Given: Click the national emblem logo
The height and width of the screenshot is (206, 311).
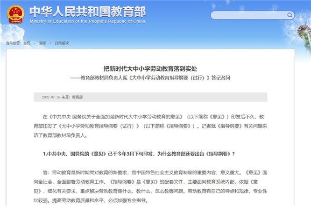Looking at the screenshot, I should click(15, 14).
